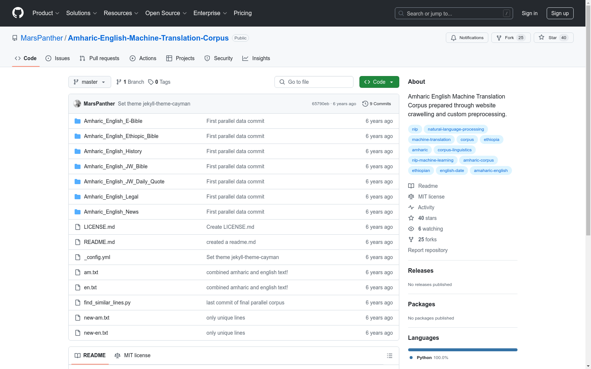Open the Insights tab
Screen dimensions: 591x369
coord(256,58)
